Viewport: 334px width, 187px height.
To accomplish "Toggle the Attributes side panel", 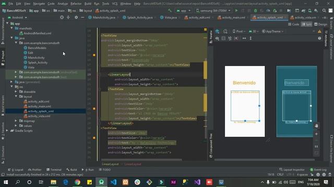I will (x=326, y=38).
